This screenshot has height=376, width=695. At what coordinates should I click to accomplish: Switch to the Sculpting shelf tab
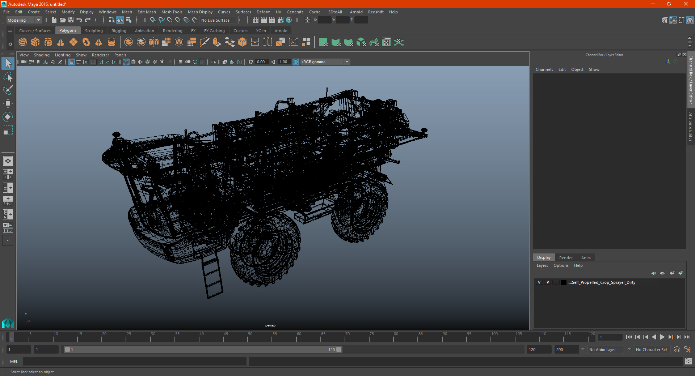tap(94, 31)
